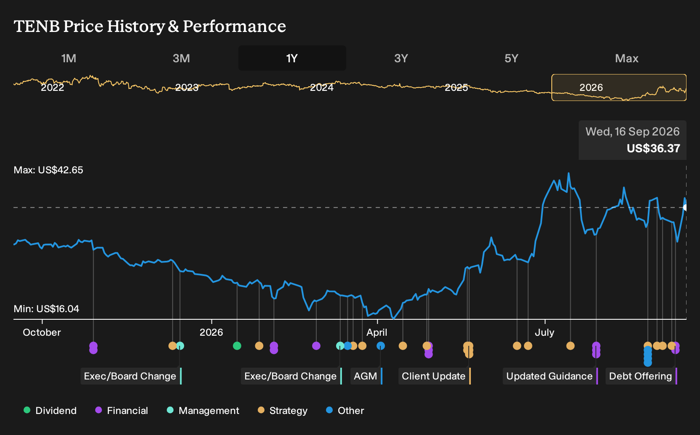700x435 pixels.
Task: Click the 'April' axis label
Action: point(377,332)
